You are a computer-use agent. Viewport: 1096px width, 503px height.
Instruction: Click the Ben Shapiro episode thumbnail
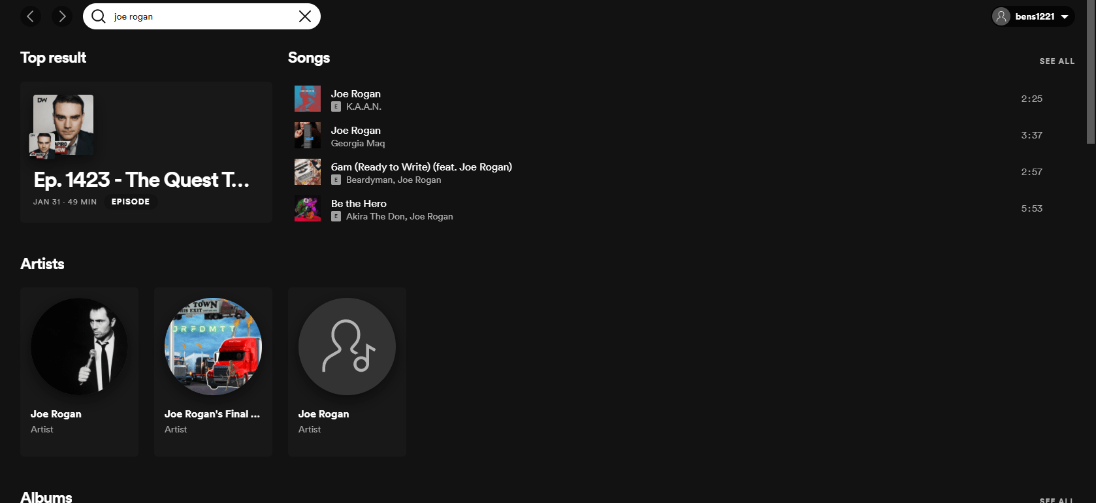pyautogui.click(x=63, y=125)
